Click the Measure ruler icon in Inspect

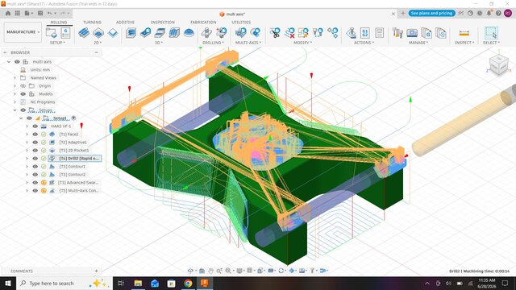coord(464,33)
